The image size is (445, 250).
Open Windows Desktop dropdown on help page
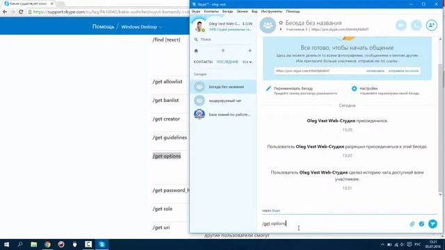[x=142, y=27]
